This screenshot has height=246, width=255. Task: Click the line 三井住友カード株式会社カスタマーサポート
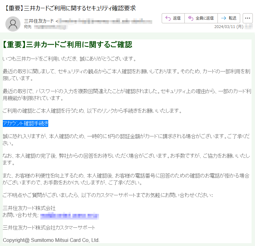49,228
